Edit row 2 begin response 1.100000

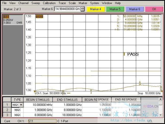97,110
